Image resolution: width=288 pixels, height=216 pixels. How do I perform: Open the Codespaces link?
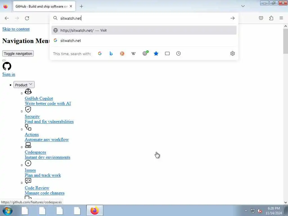(35, 152)
